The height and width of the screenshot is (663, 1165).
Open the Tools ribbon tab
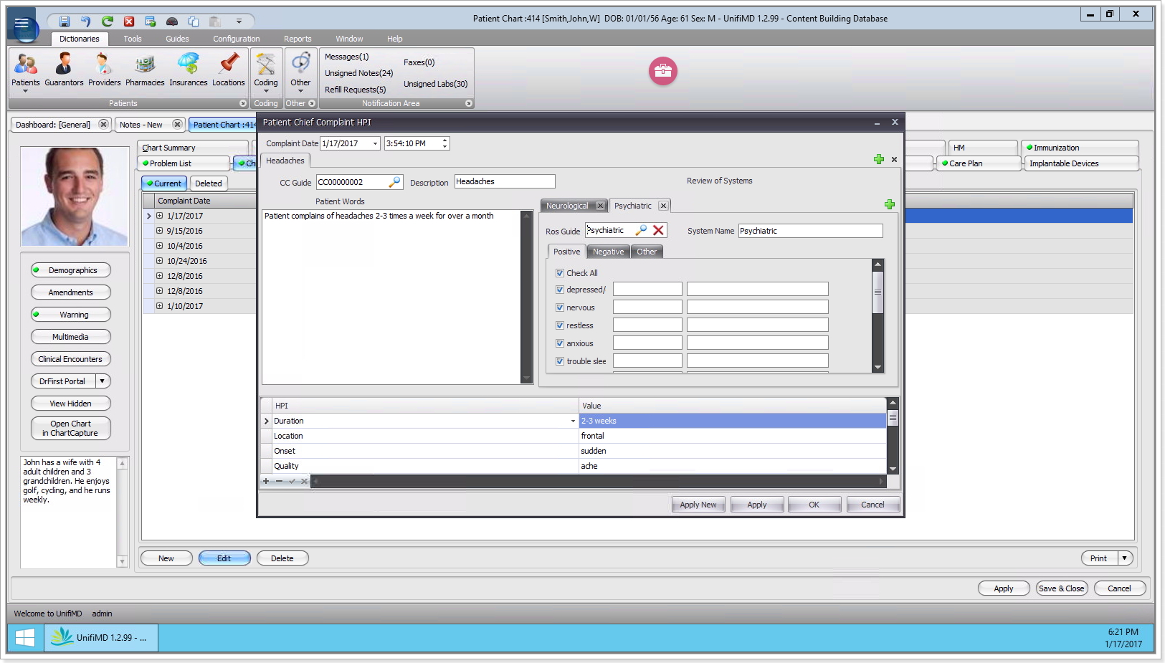click(x=133, y=39)
